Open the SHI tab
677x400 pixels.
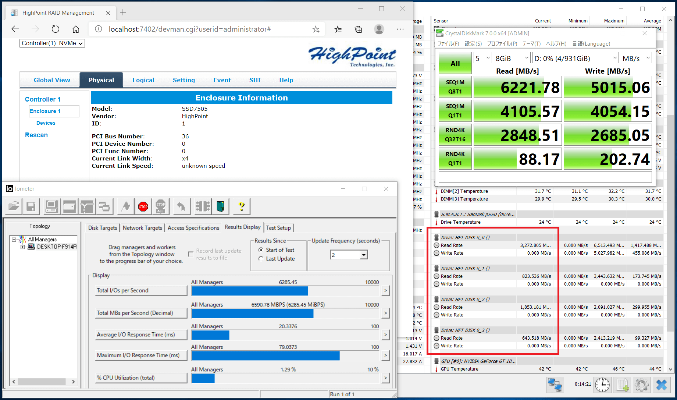pos(255,80)
